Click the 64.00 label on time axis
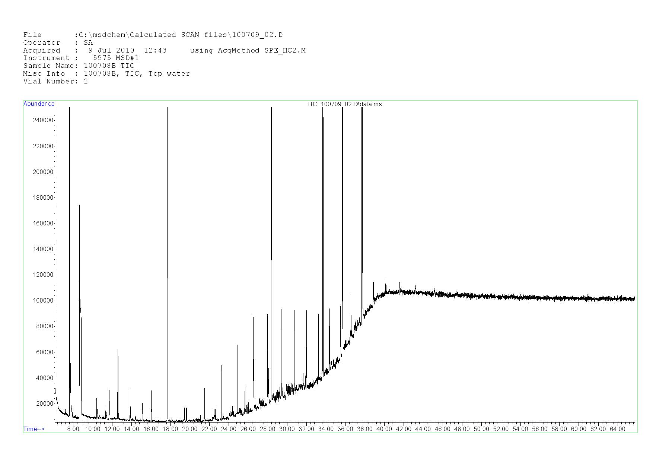This screenshot has width=653, height=462. click(x=617, y=429)
